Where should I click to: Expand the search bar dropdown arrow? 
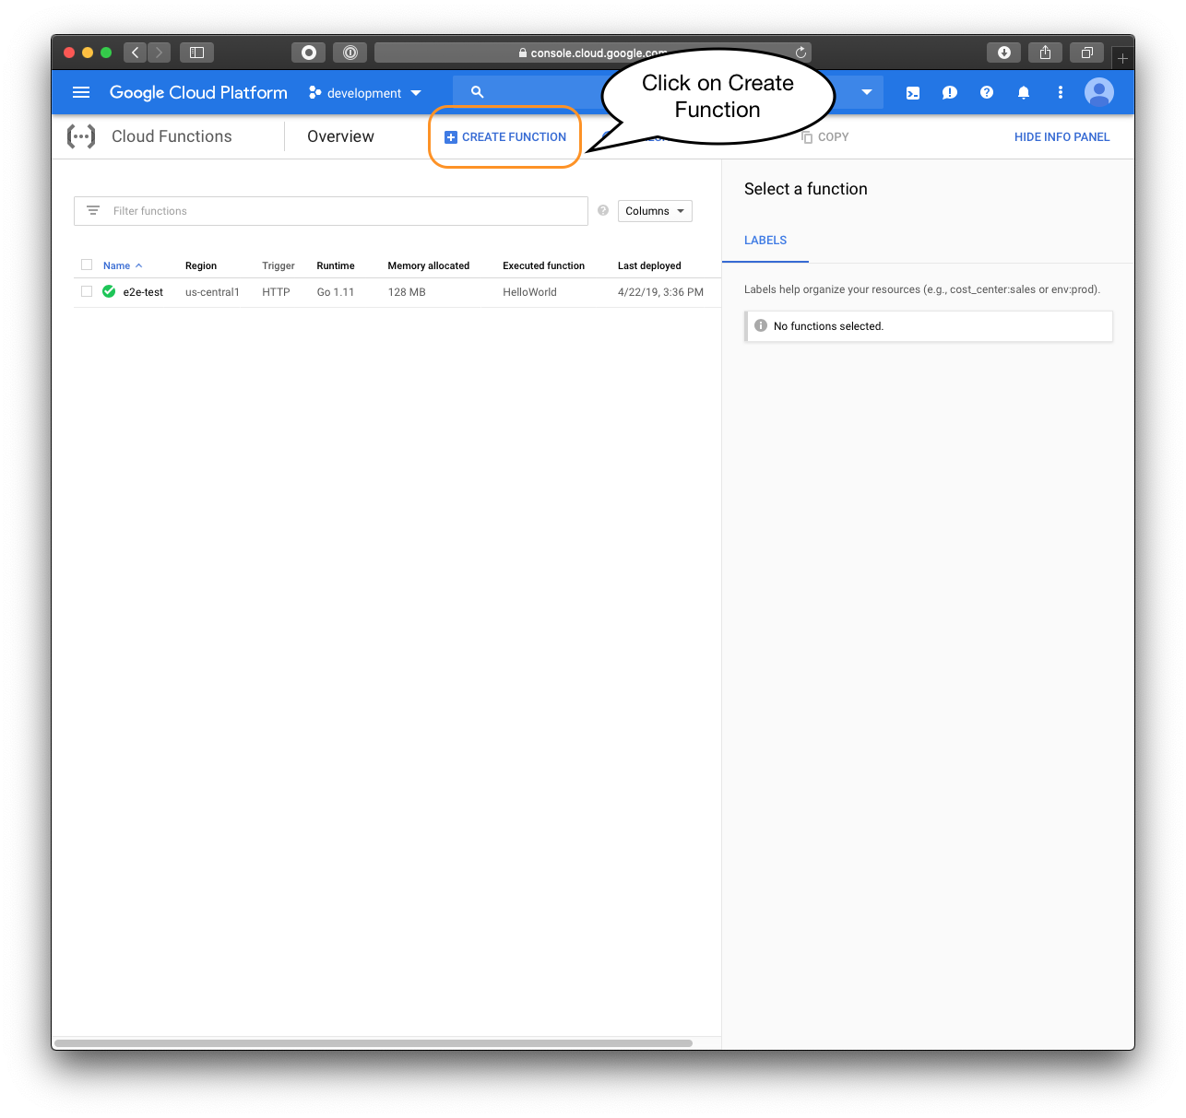pos(867,92)
